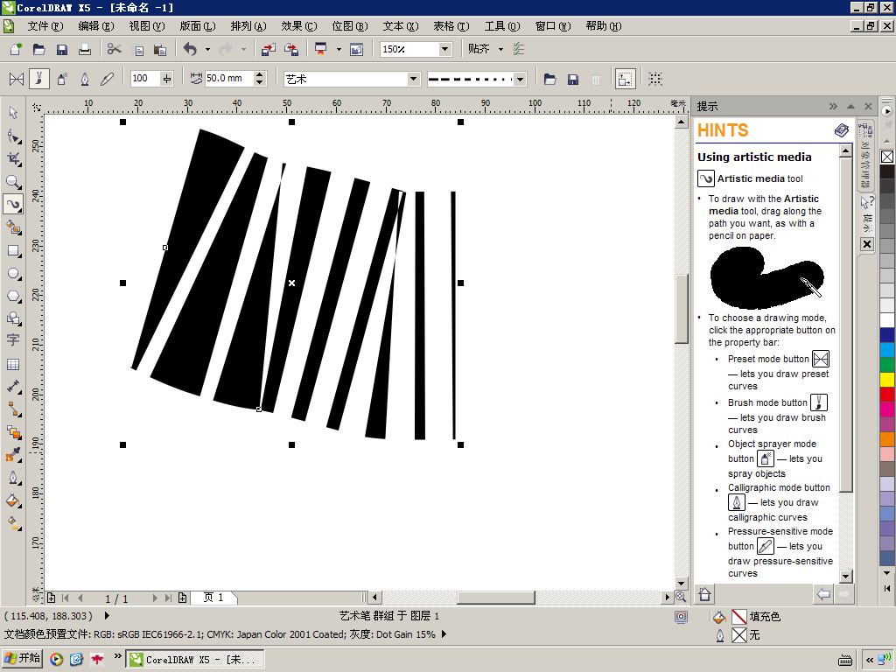Screen dimensions: 896x672
Task: Select the Zoom tool in toolbox
Action: [x=12, y=182]
